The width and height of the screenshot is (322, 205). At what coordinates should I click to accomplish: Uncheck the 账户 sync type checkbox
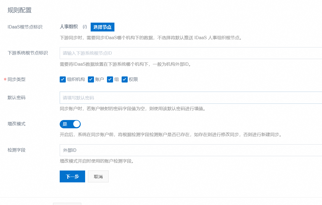(x=91, y=79)
